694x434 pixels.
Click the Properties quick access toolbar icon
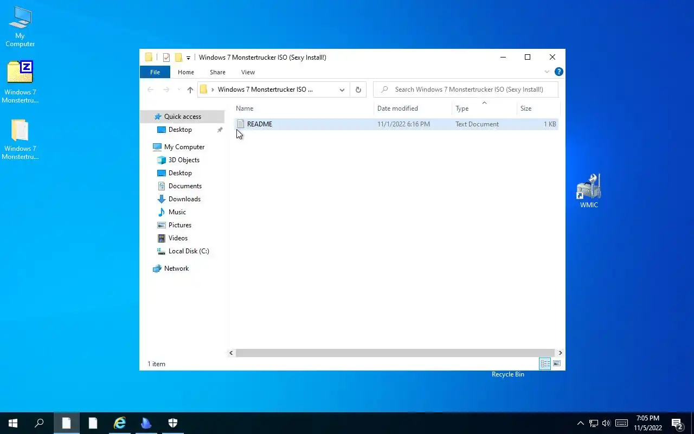pyautogui.click(x=166, y=58)
